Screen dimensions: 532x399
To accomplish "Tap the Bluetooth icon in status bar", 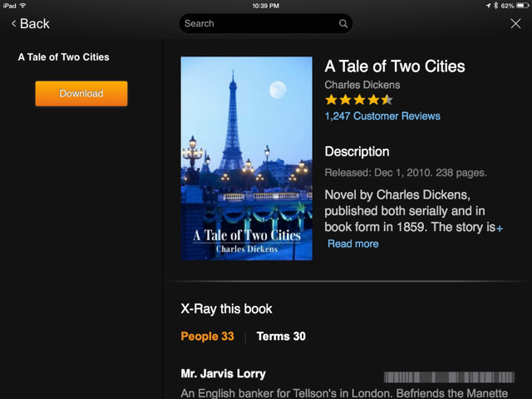I will point(495,6).
